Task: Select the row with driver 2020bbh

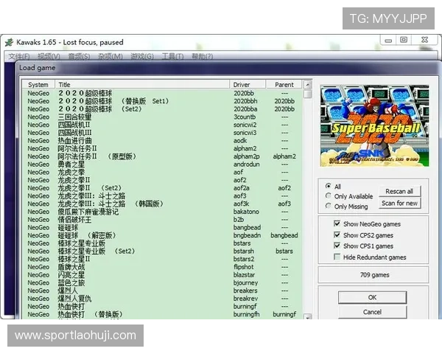Action: 162,101
